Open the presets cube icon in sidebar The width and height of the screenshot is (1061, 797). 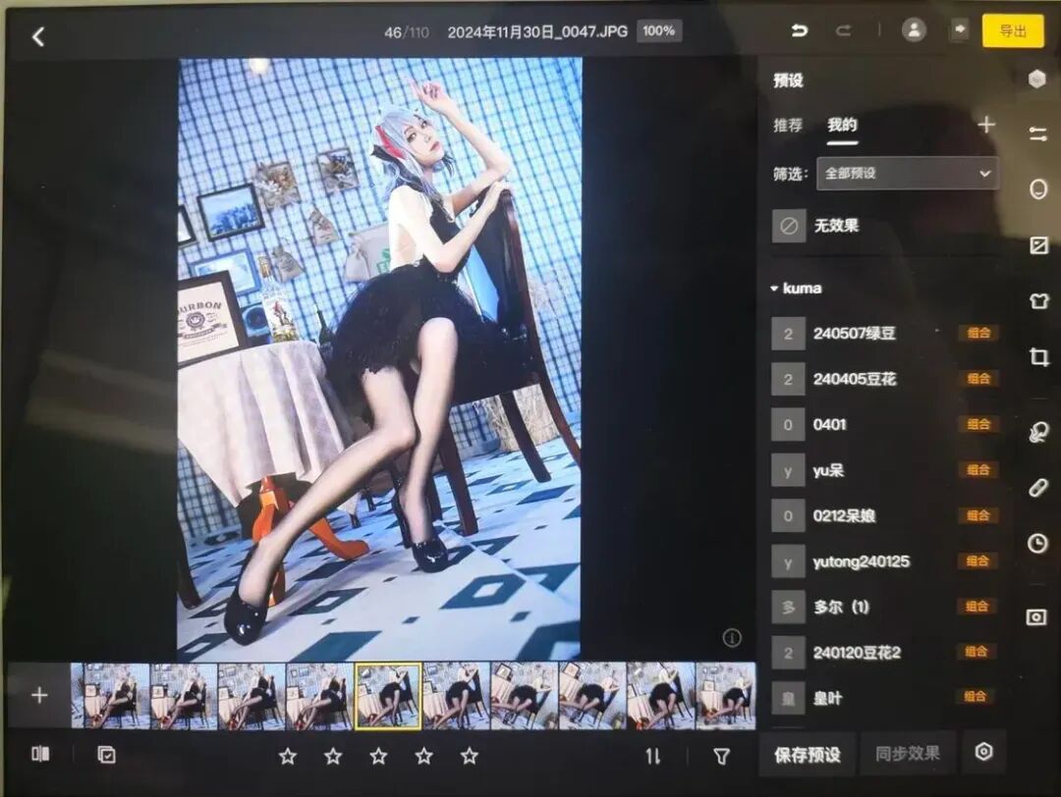(1037, 80)
